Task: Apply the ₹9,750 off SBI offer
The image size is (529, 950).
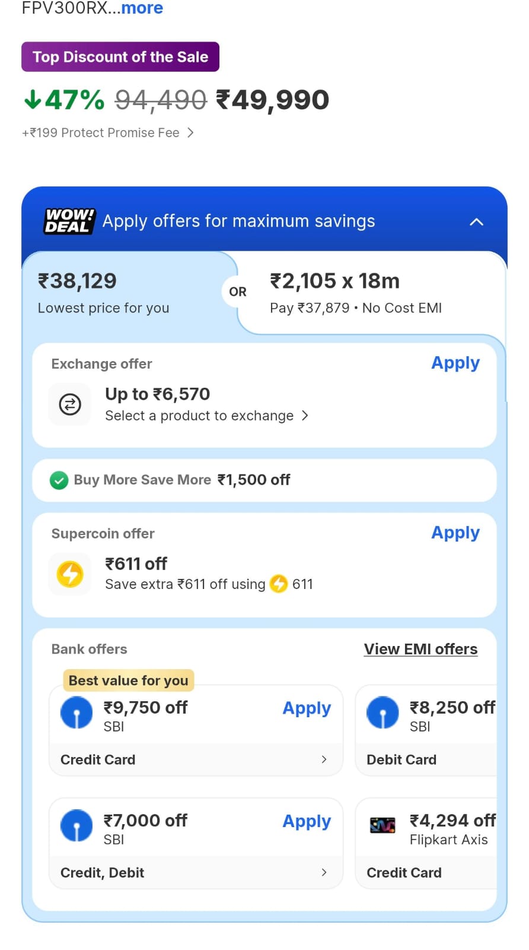Action: (x=306, y=708)
